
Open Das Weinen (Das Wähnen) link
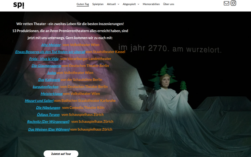49,129
